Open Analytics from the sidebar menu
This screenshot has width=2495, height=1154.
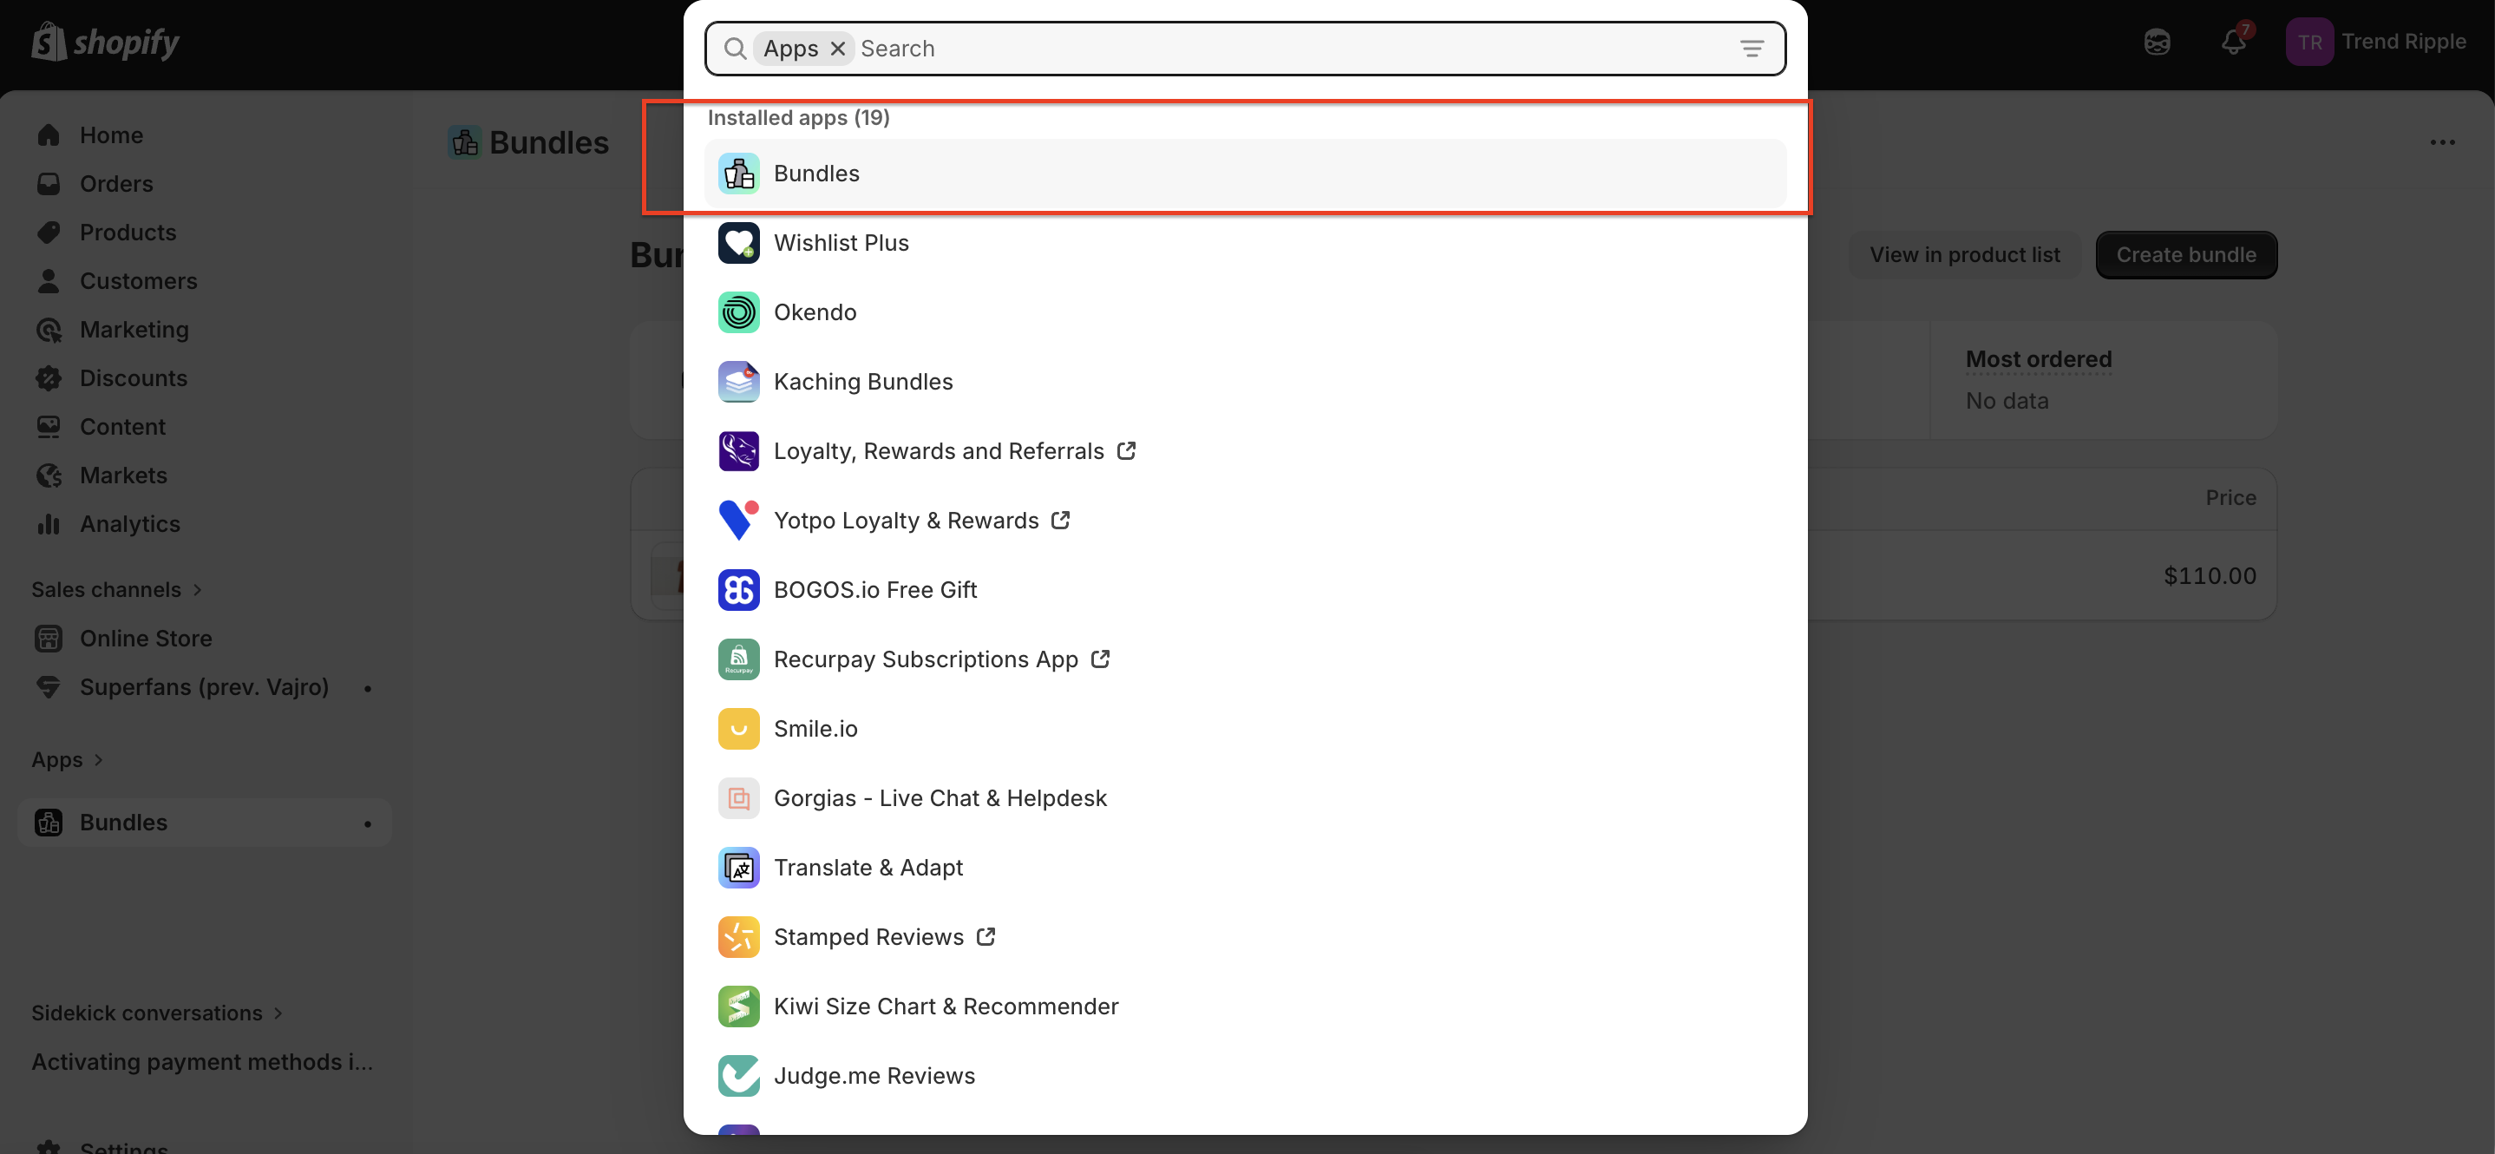[x=130, y=524]
